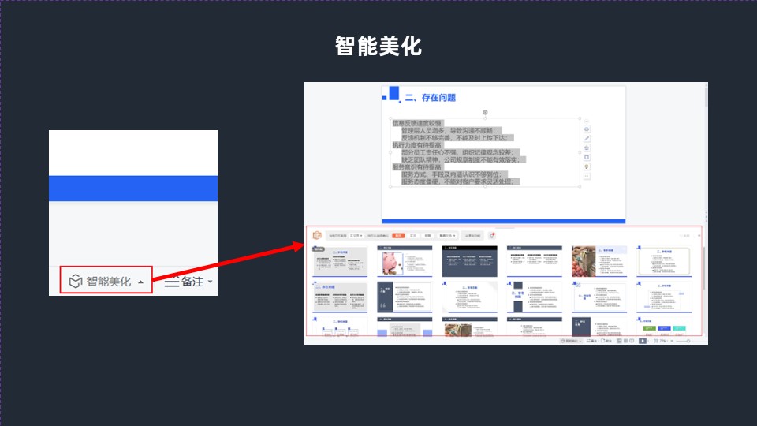
Task: Click the slide title 二、存在问题
Action: (431, 98)
